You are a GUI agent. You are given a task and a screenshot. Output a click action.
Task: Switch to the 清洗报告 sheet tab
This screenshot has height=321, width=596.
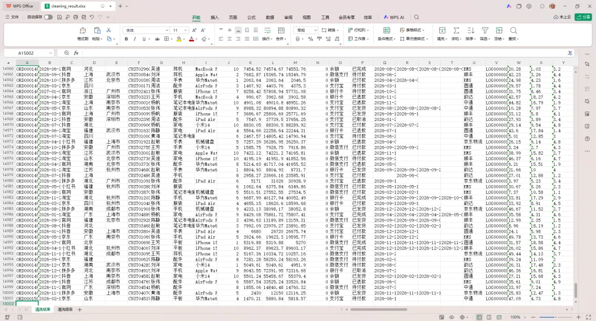click(65, 309)
